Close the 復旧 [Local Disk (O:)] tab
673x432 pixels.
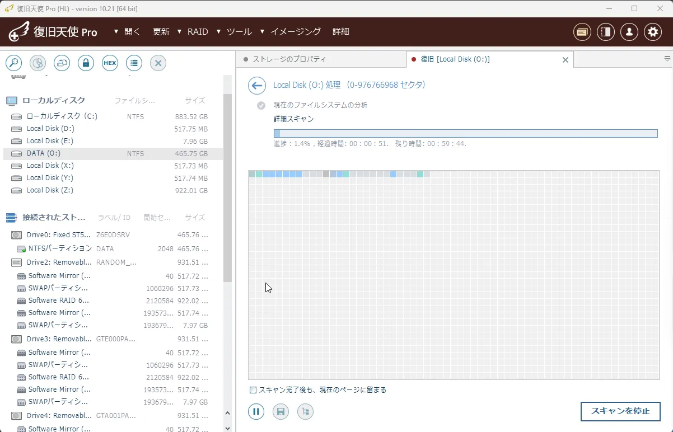[x=565, y=59]
